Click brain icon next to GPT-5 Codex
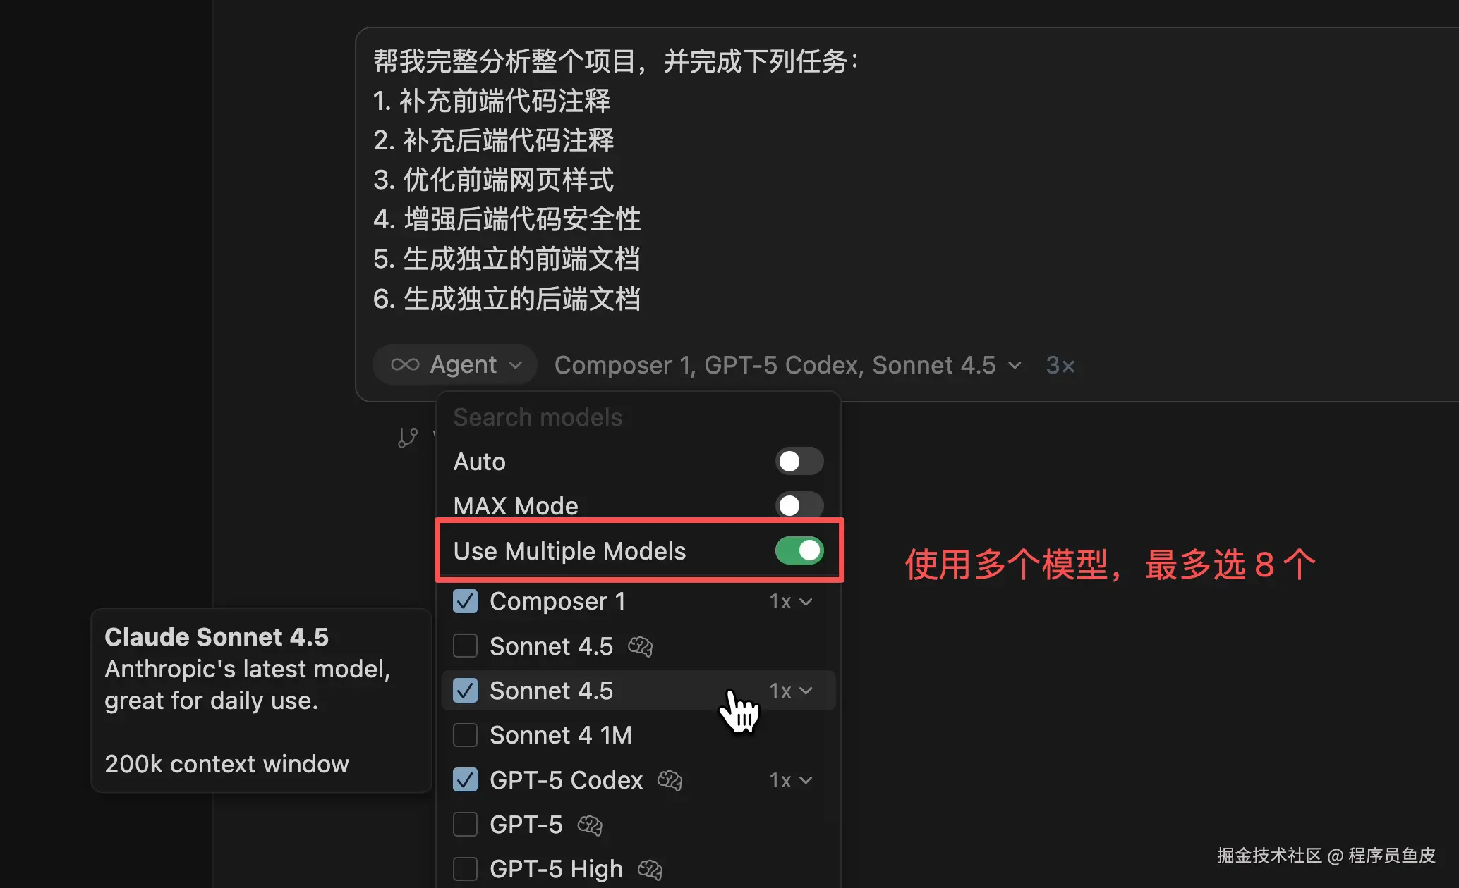 coord(670,780)
